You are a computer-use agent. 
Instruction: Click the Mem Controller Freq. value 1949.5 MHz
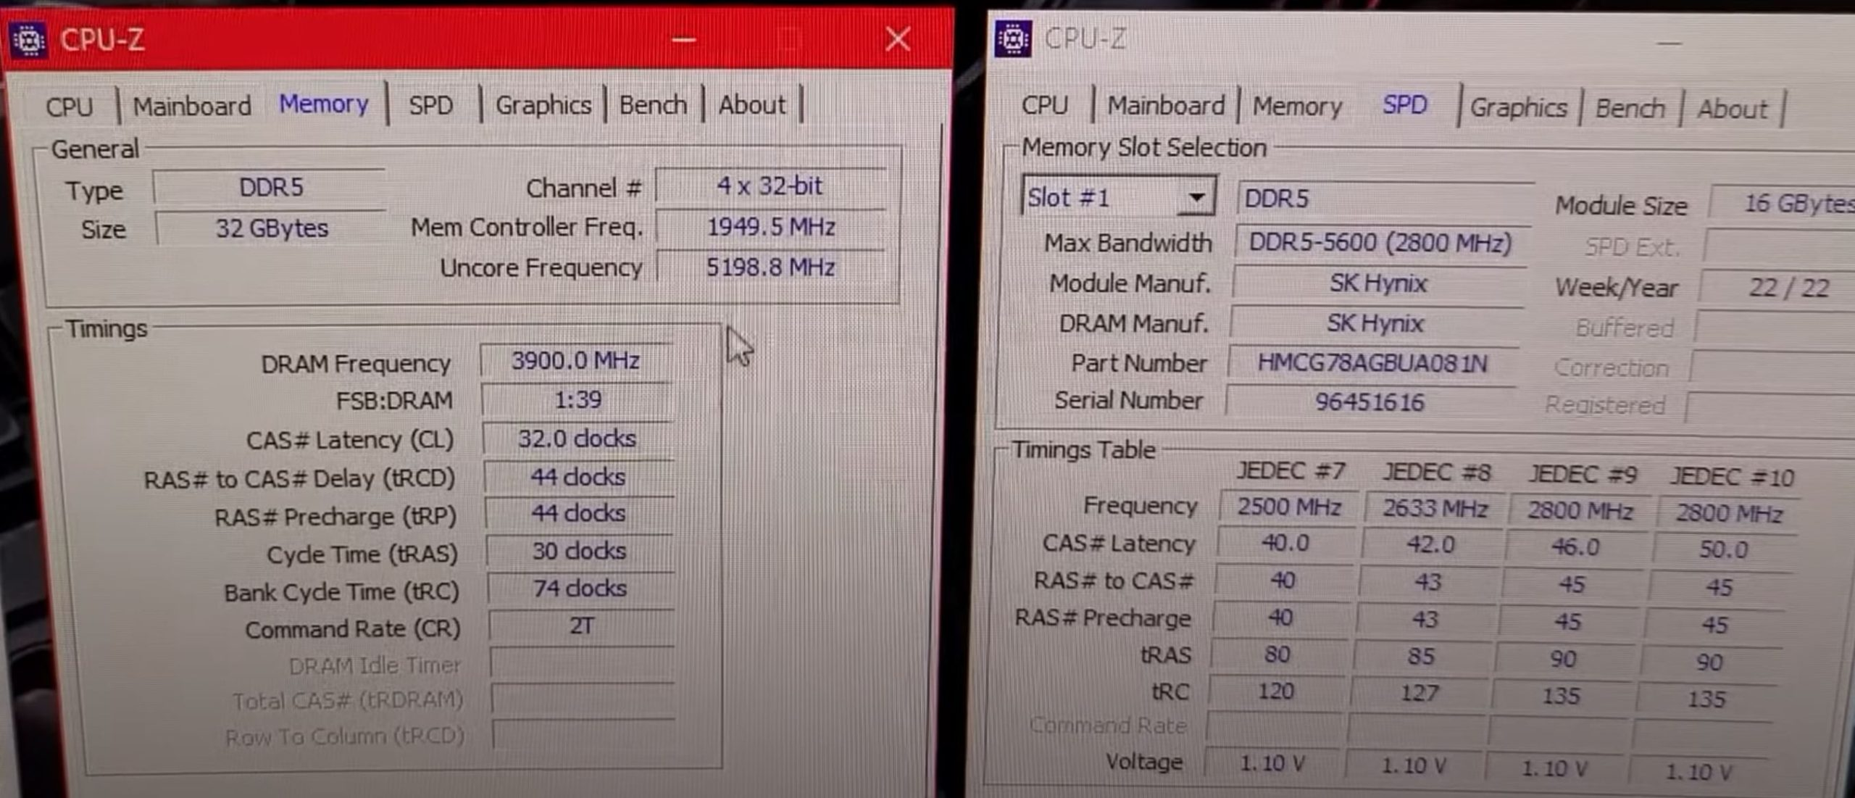click(x=771, y=227)
